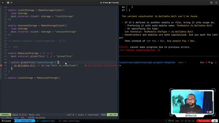
Task: Click the "sessionStorage" string in the editor
Action: click(x=66, y=32)
